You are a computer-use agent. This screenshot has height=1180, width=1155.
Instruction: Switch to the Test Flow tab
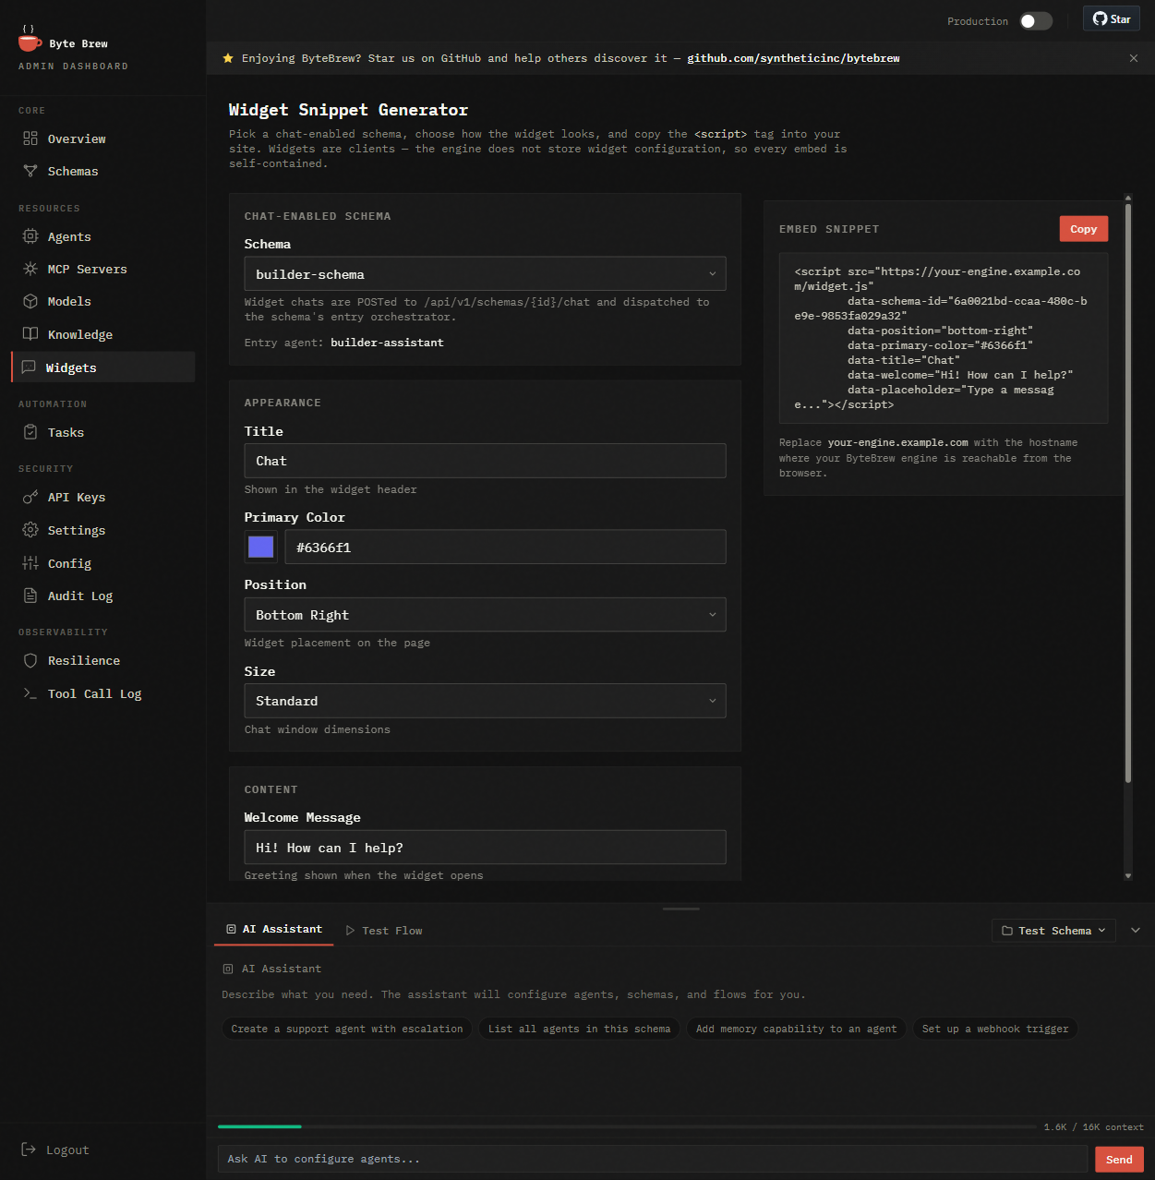click(384, 931)
